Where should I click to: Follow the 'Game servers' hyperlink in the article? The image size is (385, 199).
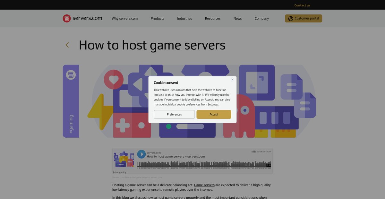click(204, 185)
